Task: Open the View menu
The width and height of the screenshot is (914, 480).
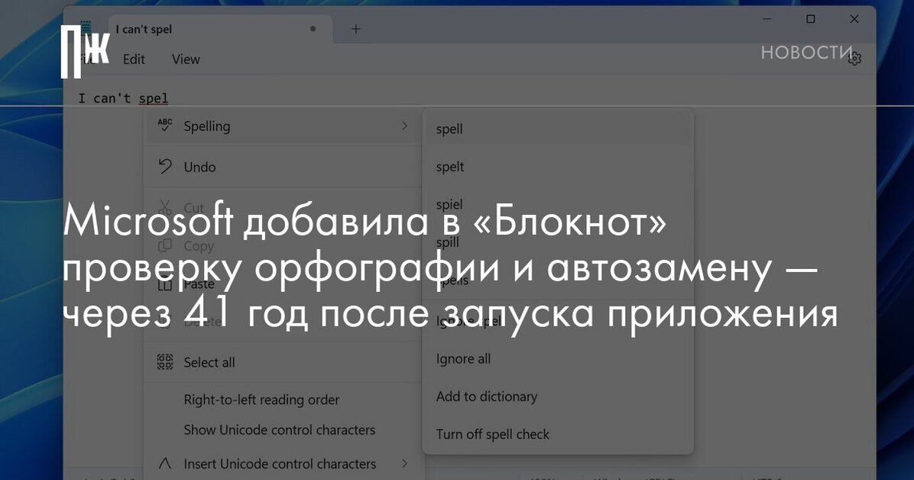Action: (186, 60)
